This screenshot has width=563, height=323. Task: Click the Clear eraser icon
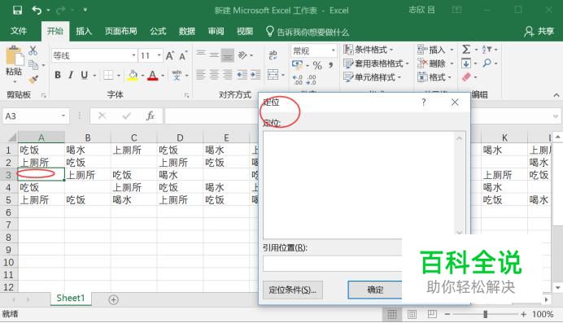(x=466, y=76)
